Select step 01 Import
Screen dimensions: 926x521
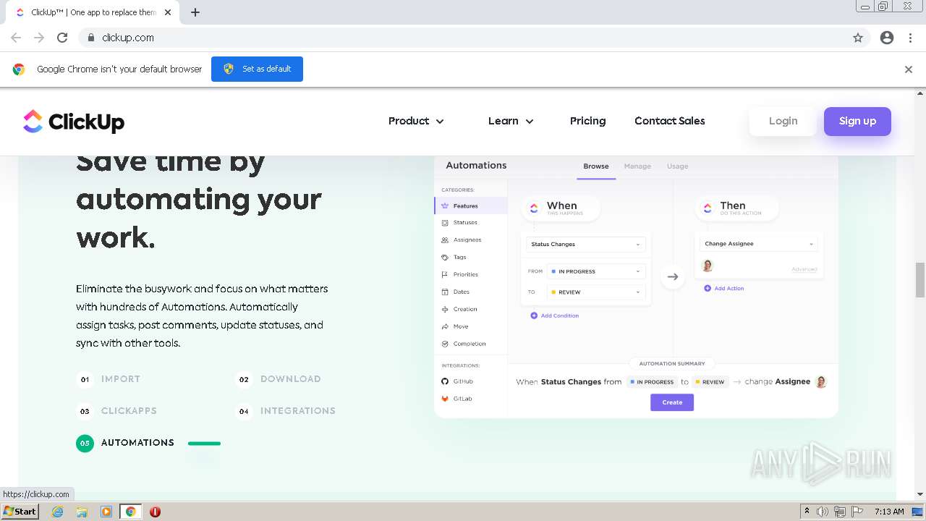coord(109,379)
